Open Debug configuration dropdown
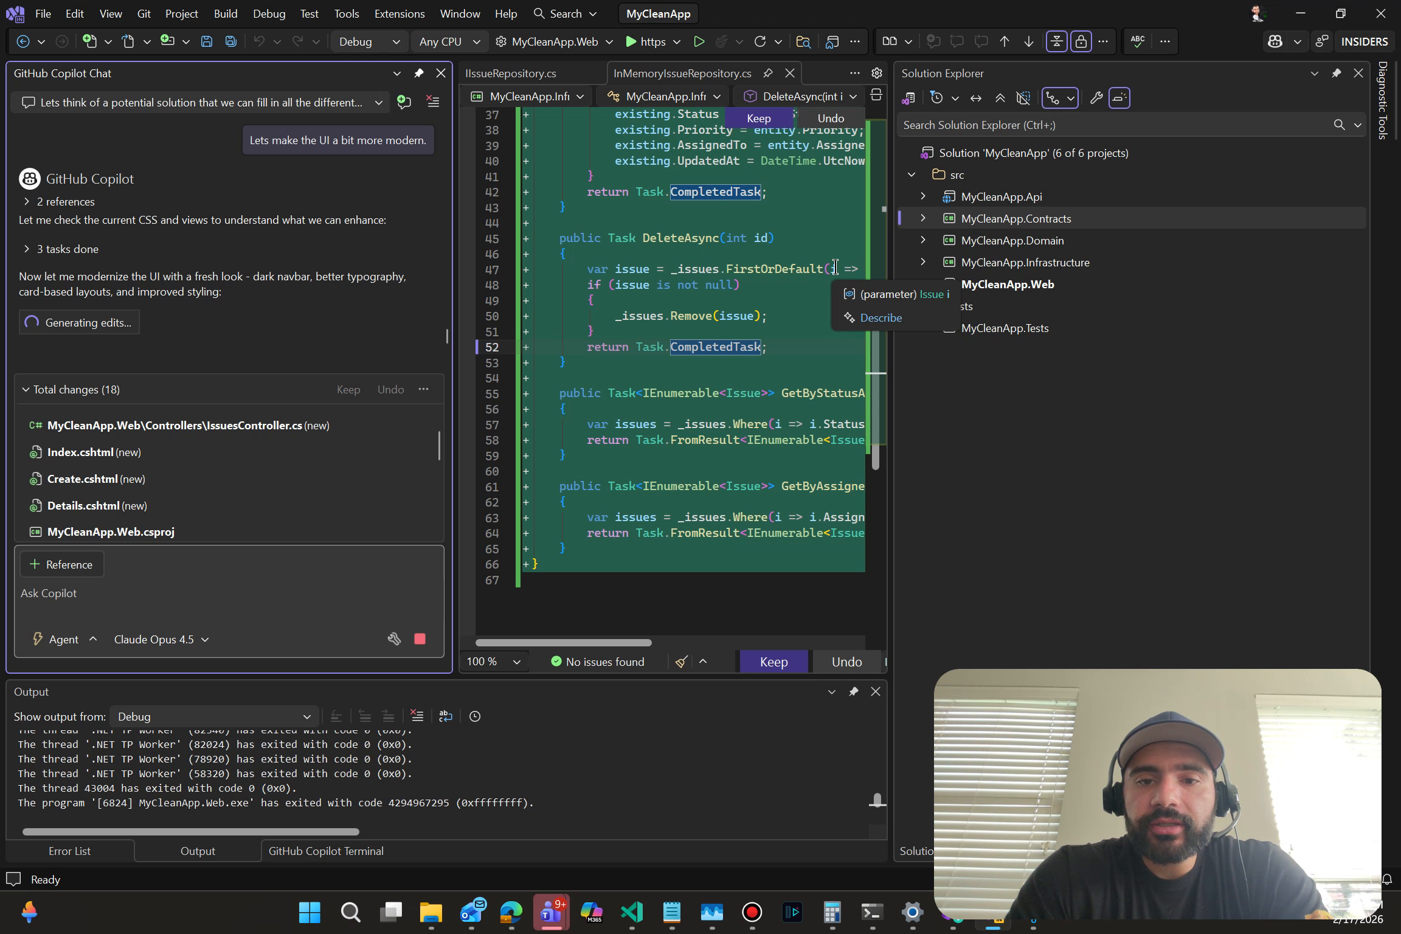The image size is (1401, 934). 369,41
